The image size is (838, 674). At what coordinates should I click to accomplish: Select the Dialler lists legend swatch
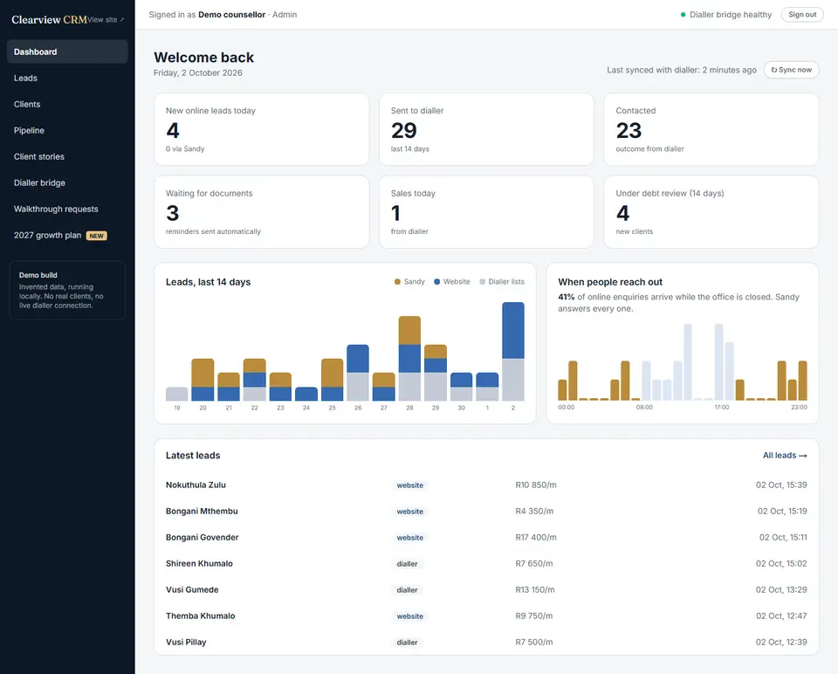click(x=482, y=282)
